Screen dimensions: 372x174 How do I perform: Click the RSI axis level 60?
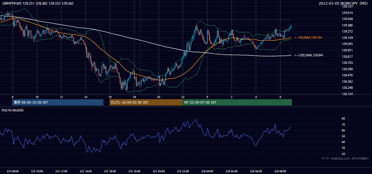tap(343, 130)
